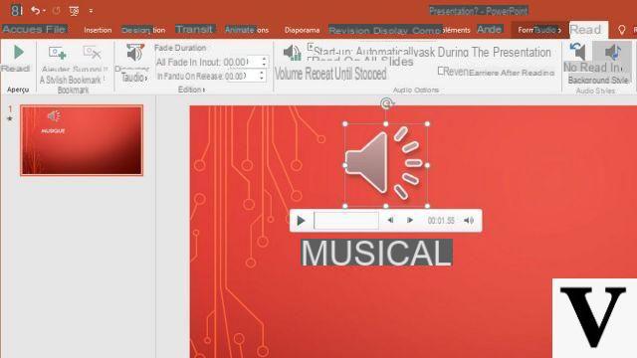
Task: Click the rotation handle above audio icon
Action: (x=386, y=103)
